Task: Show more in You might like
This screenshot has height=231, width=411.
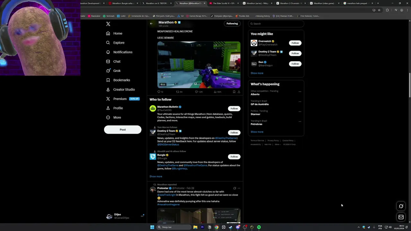Action: pos(257,73)
